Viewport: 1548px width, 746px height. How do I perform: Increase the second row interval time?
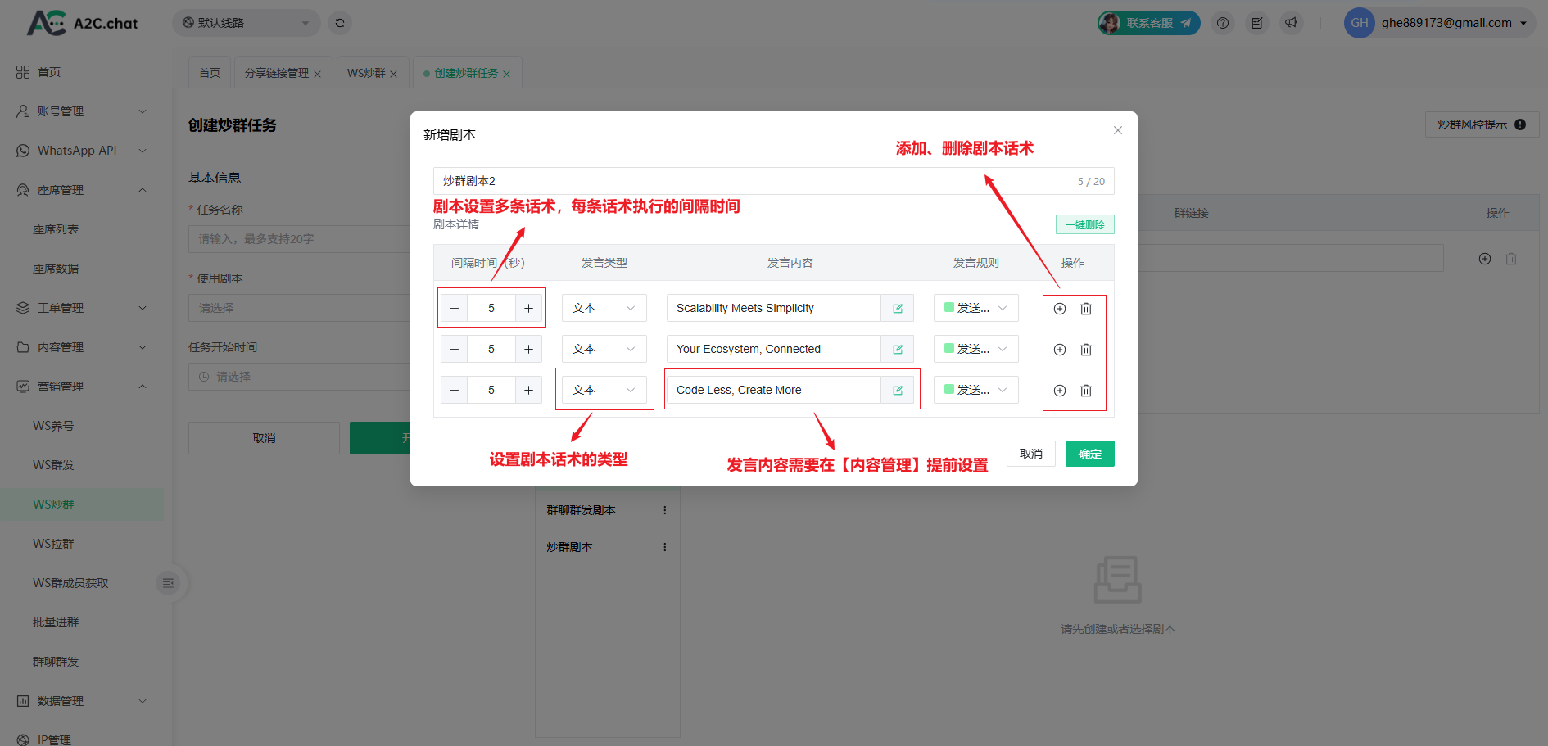(x=528, y=350)
